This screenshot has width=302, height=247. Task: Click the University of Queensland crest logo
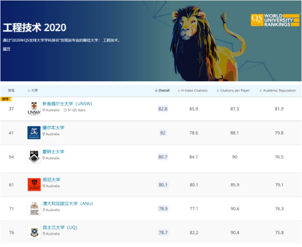tap(34, 232)
